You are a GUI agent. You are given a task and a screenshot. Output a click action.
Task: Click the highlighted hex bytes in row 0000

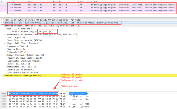click(x=33, y=94)
